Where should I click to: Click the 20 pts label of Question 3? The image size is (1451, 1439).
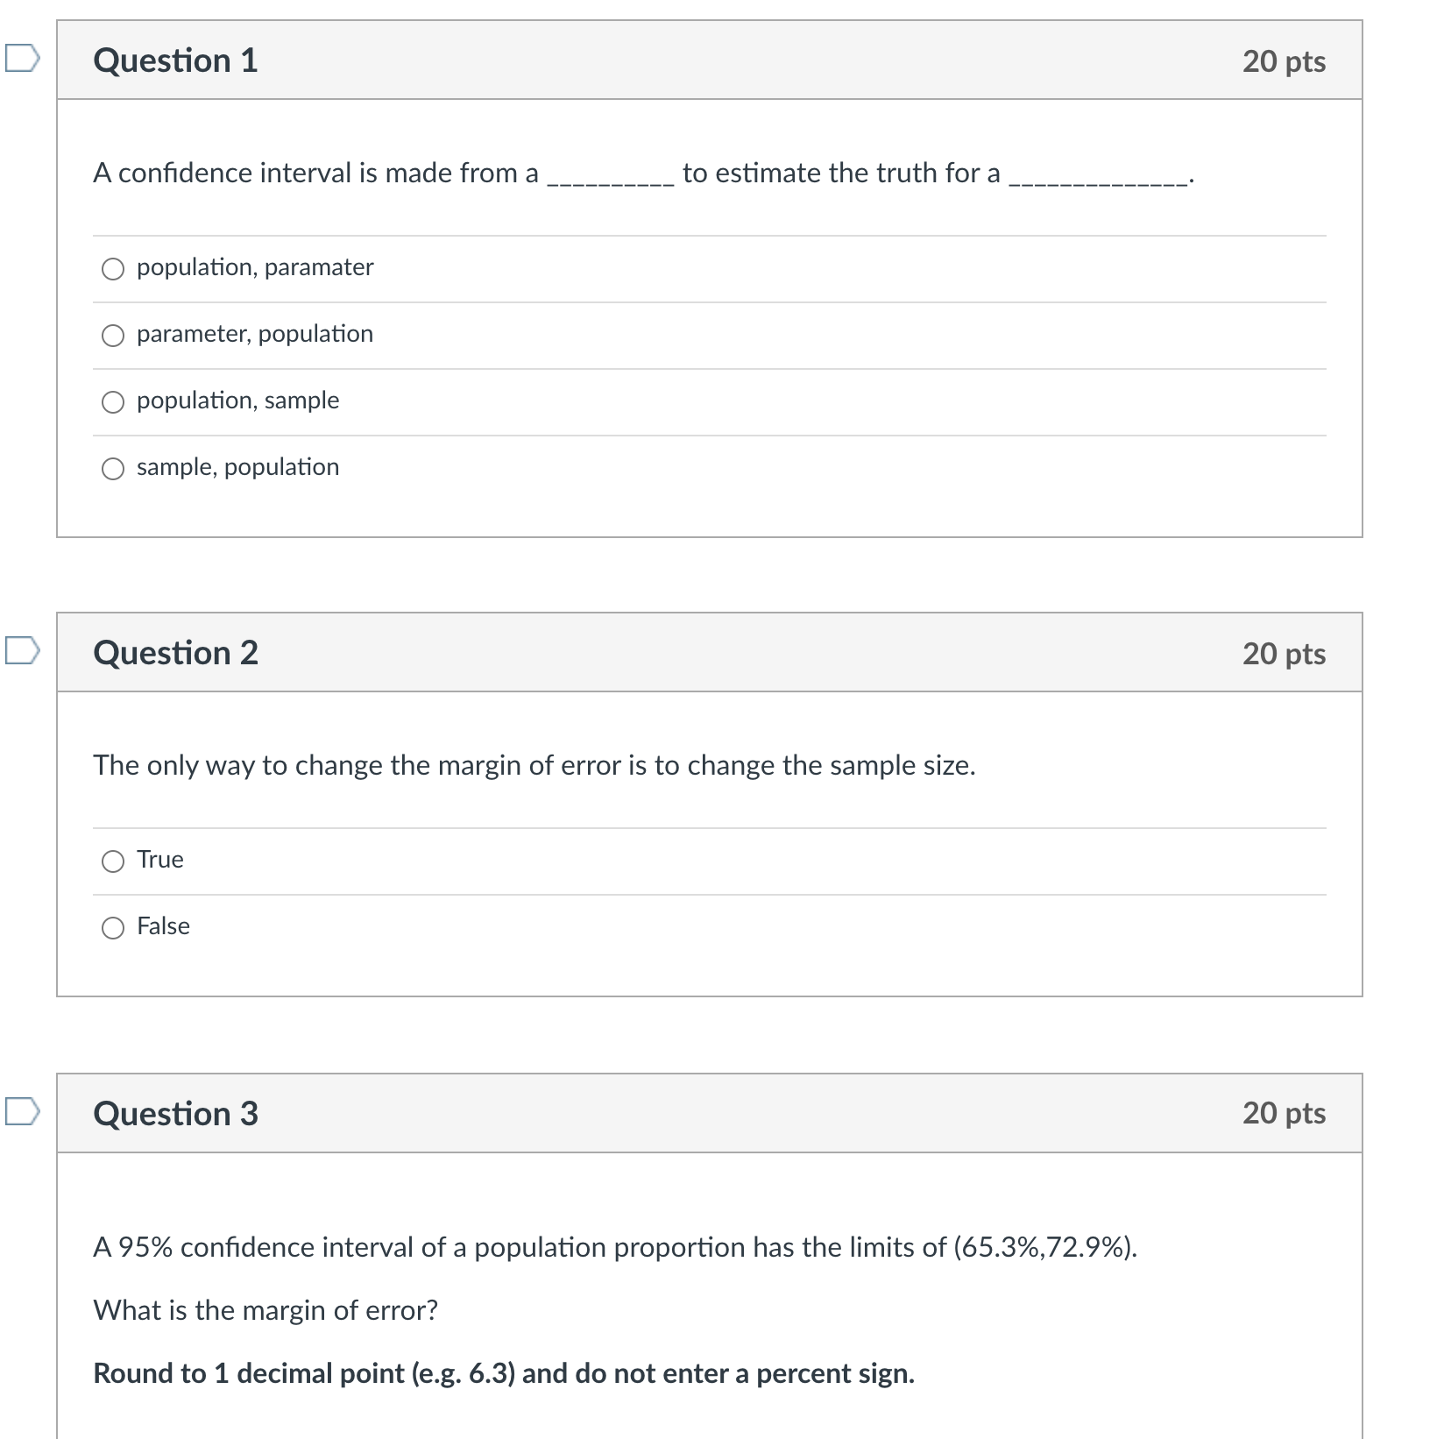(1284, 1113)
